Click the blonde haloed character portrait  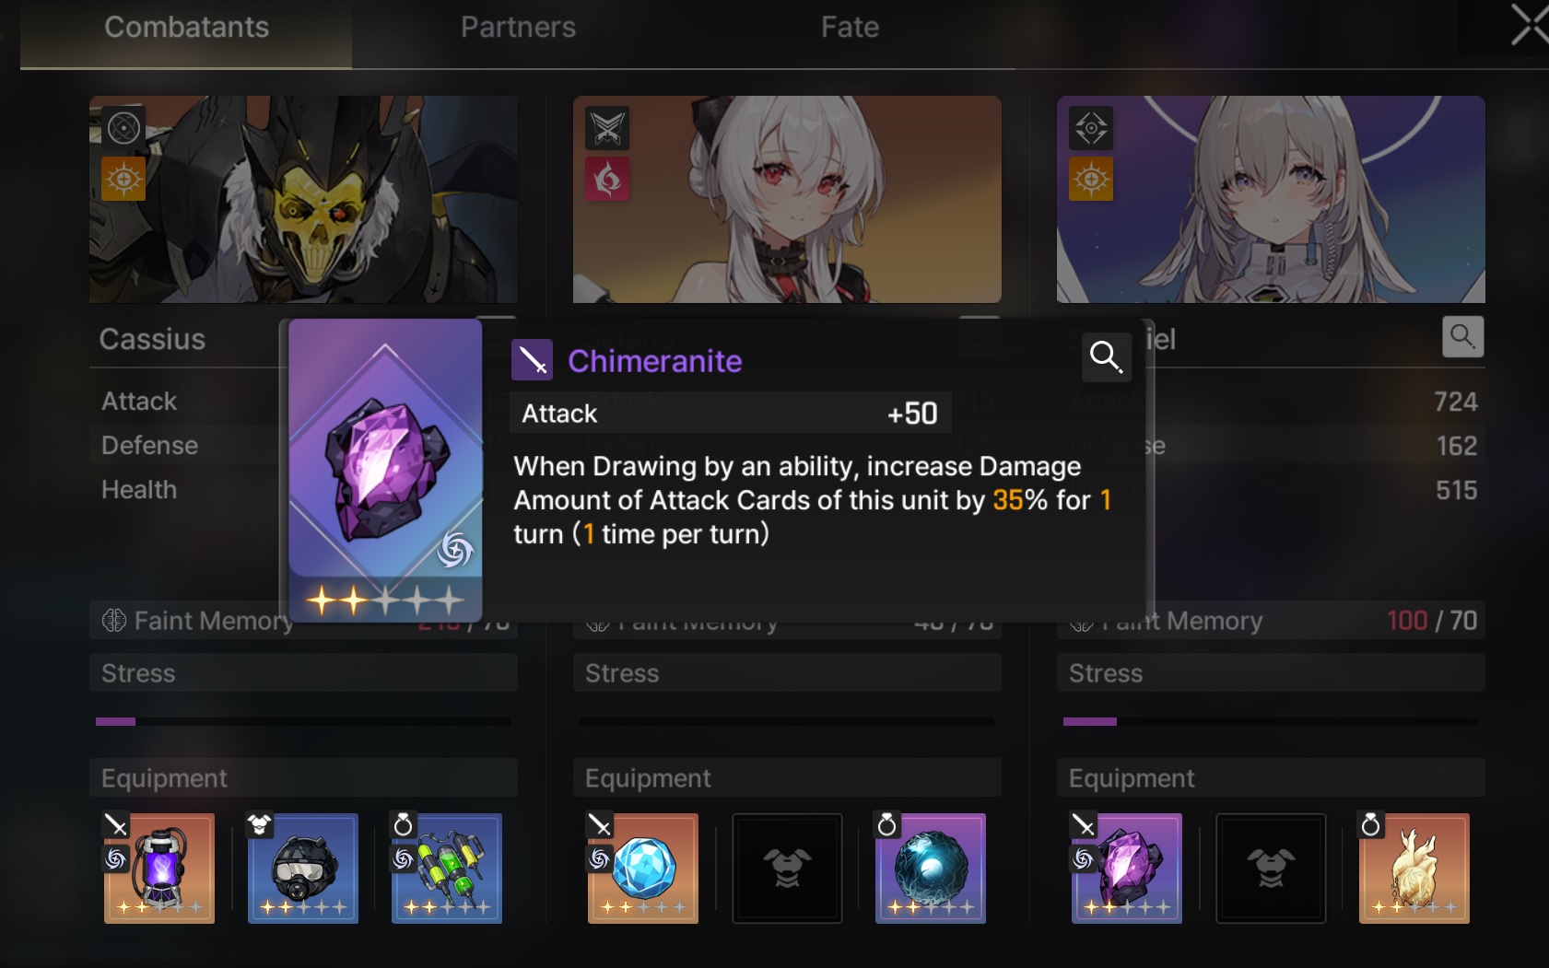[1271, 199]
